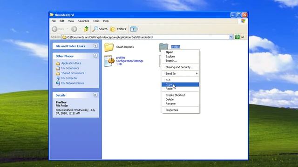Click the My Computer icon
The image size is (298, 167).
pyautogui.click(x=58, y=78)
